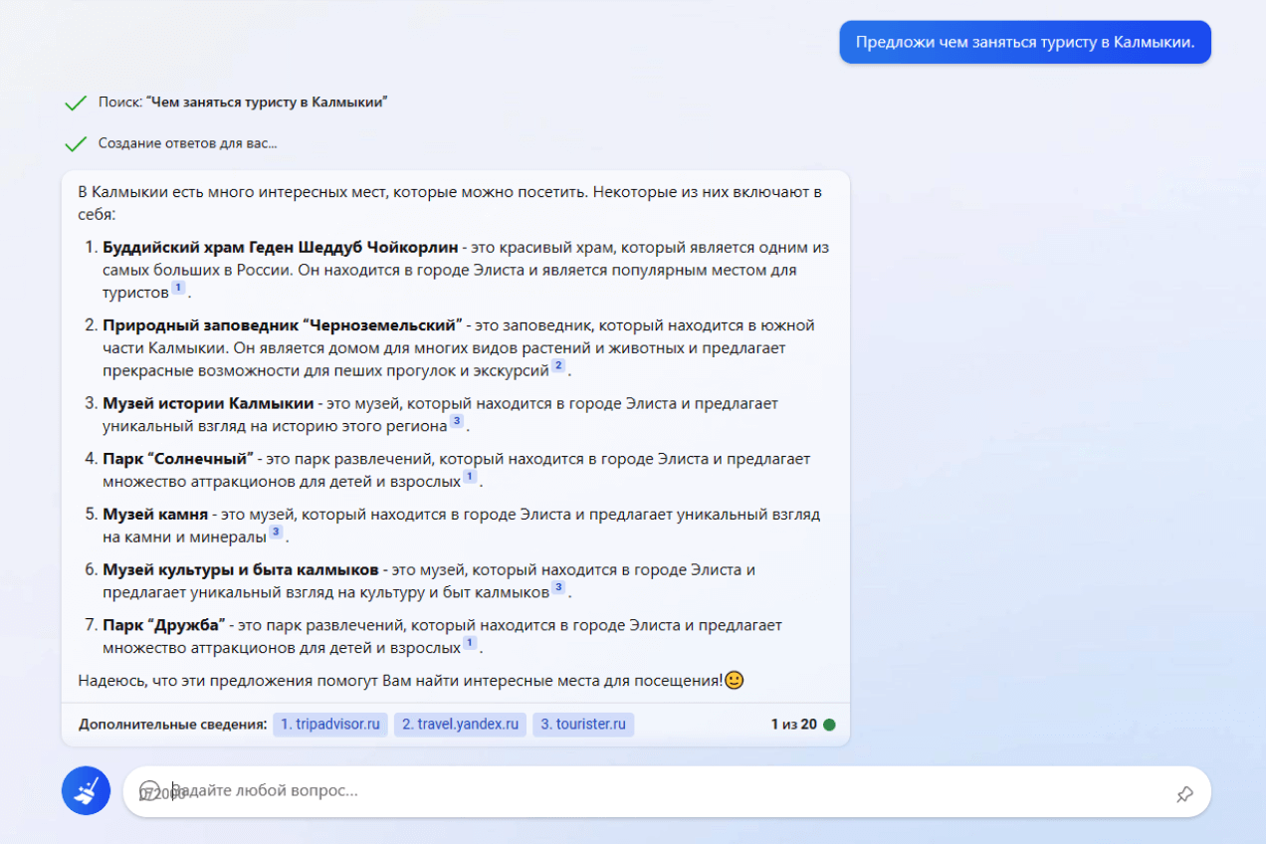Open the tourister.ru source link
1266x844 pixels.
[583, 725]
